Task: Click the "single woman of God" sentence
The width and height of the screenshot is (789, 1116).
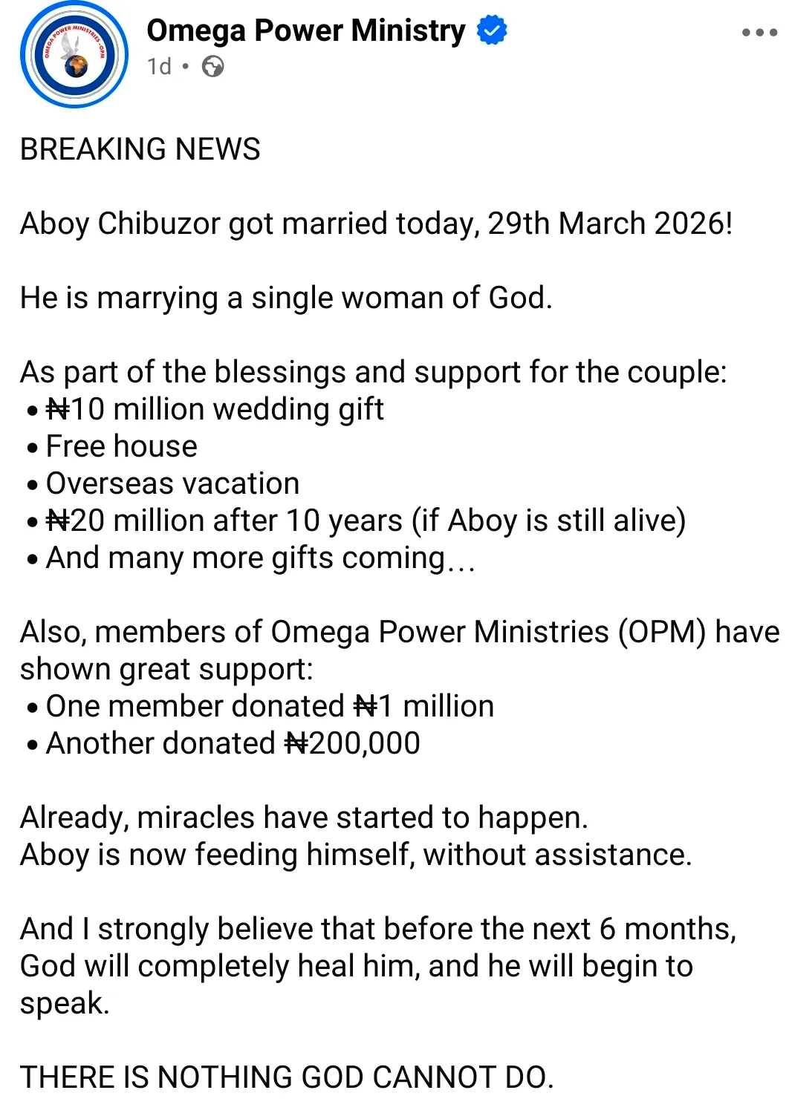Action: (x=286, y=298)
